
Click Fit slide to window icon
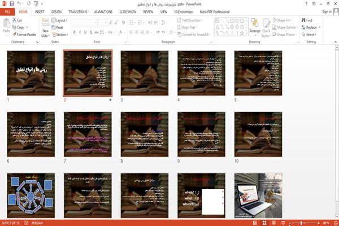tap(336, 223)
